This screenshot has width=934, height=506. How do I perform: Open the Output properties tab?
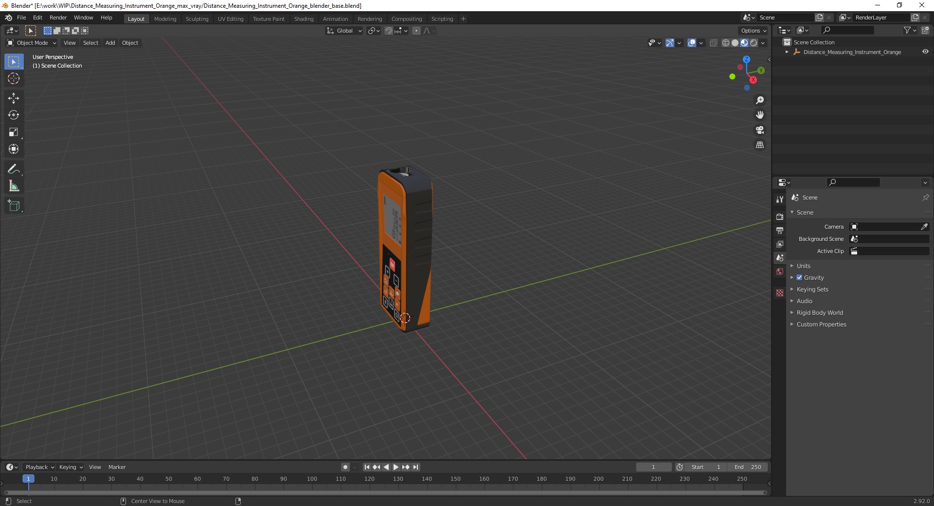(780, 230)
